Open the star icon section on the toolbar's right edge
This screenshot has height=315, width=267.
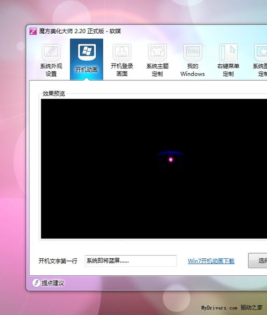(x=260, y=60)
